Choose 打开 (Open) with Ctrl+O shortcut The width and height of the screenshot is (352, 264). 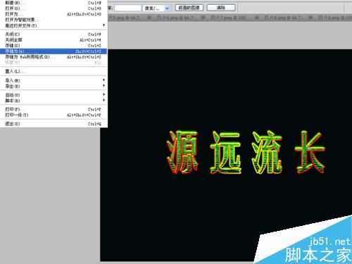coord(54,8)
